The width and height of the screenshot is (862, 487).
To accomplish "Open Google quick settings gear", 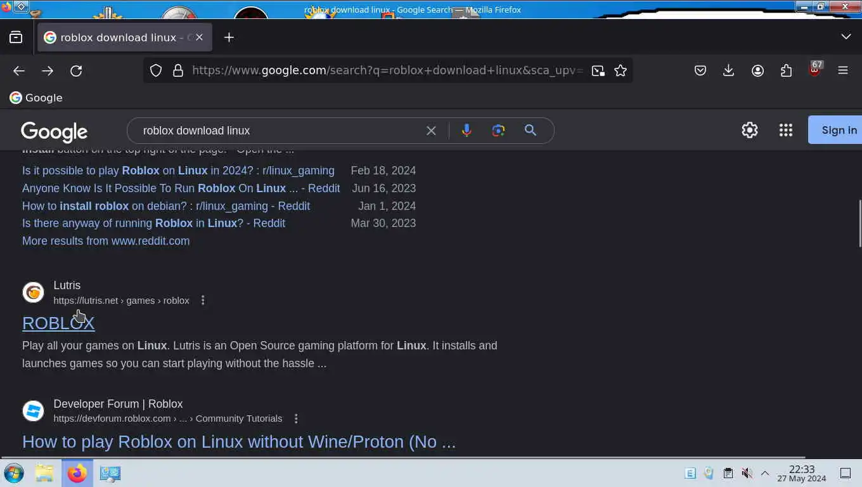I will pos(750,130).
